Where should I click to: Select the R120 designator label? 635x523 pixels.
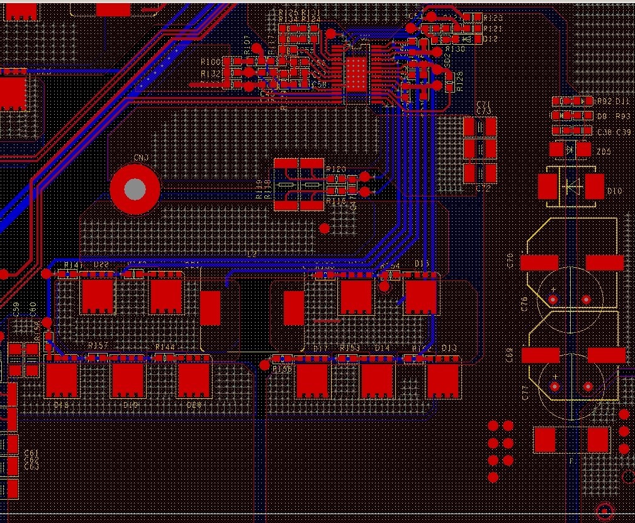pyautogui.click(x=336, y=170)
